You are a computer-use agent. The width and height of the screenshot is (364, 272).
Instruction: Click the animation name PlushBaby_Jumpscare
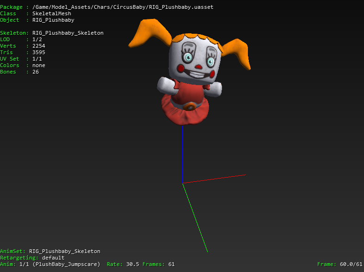[x=67, y=264]
